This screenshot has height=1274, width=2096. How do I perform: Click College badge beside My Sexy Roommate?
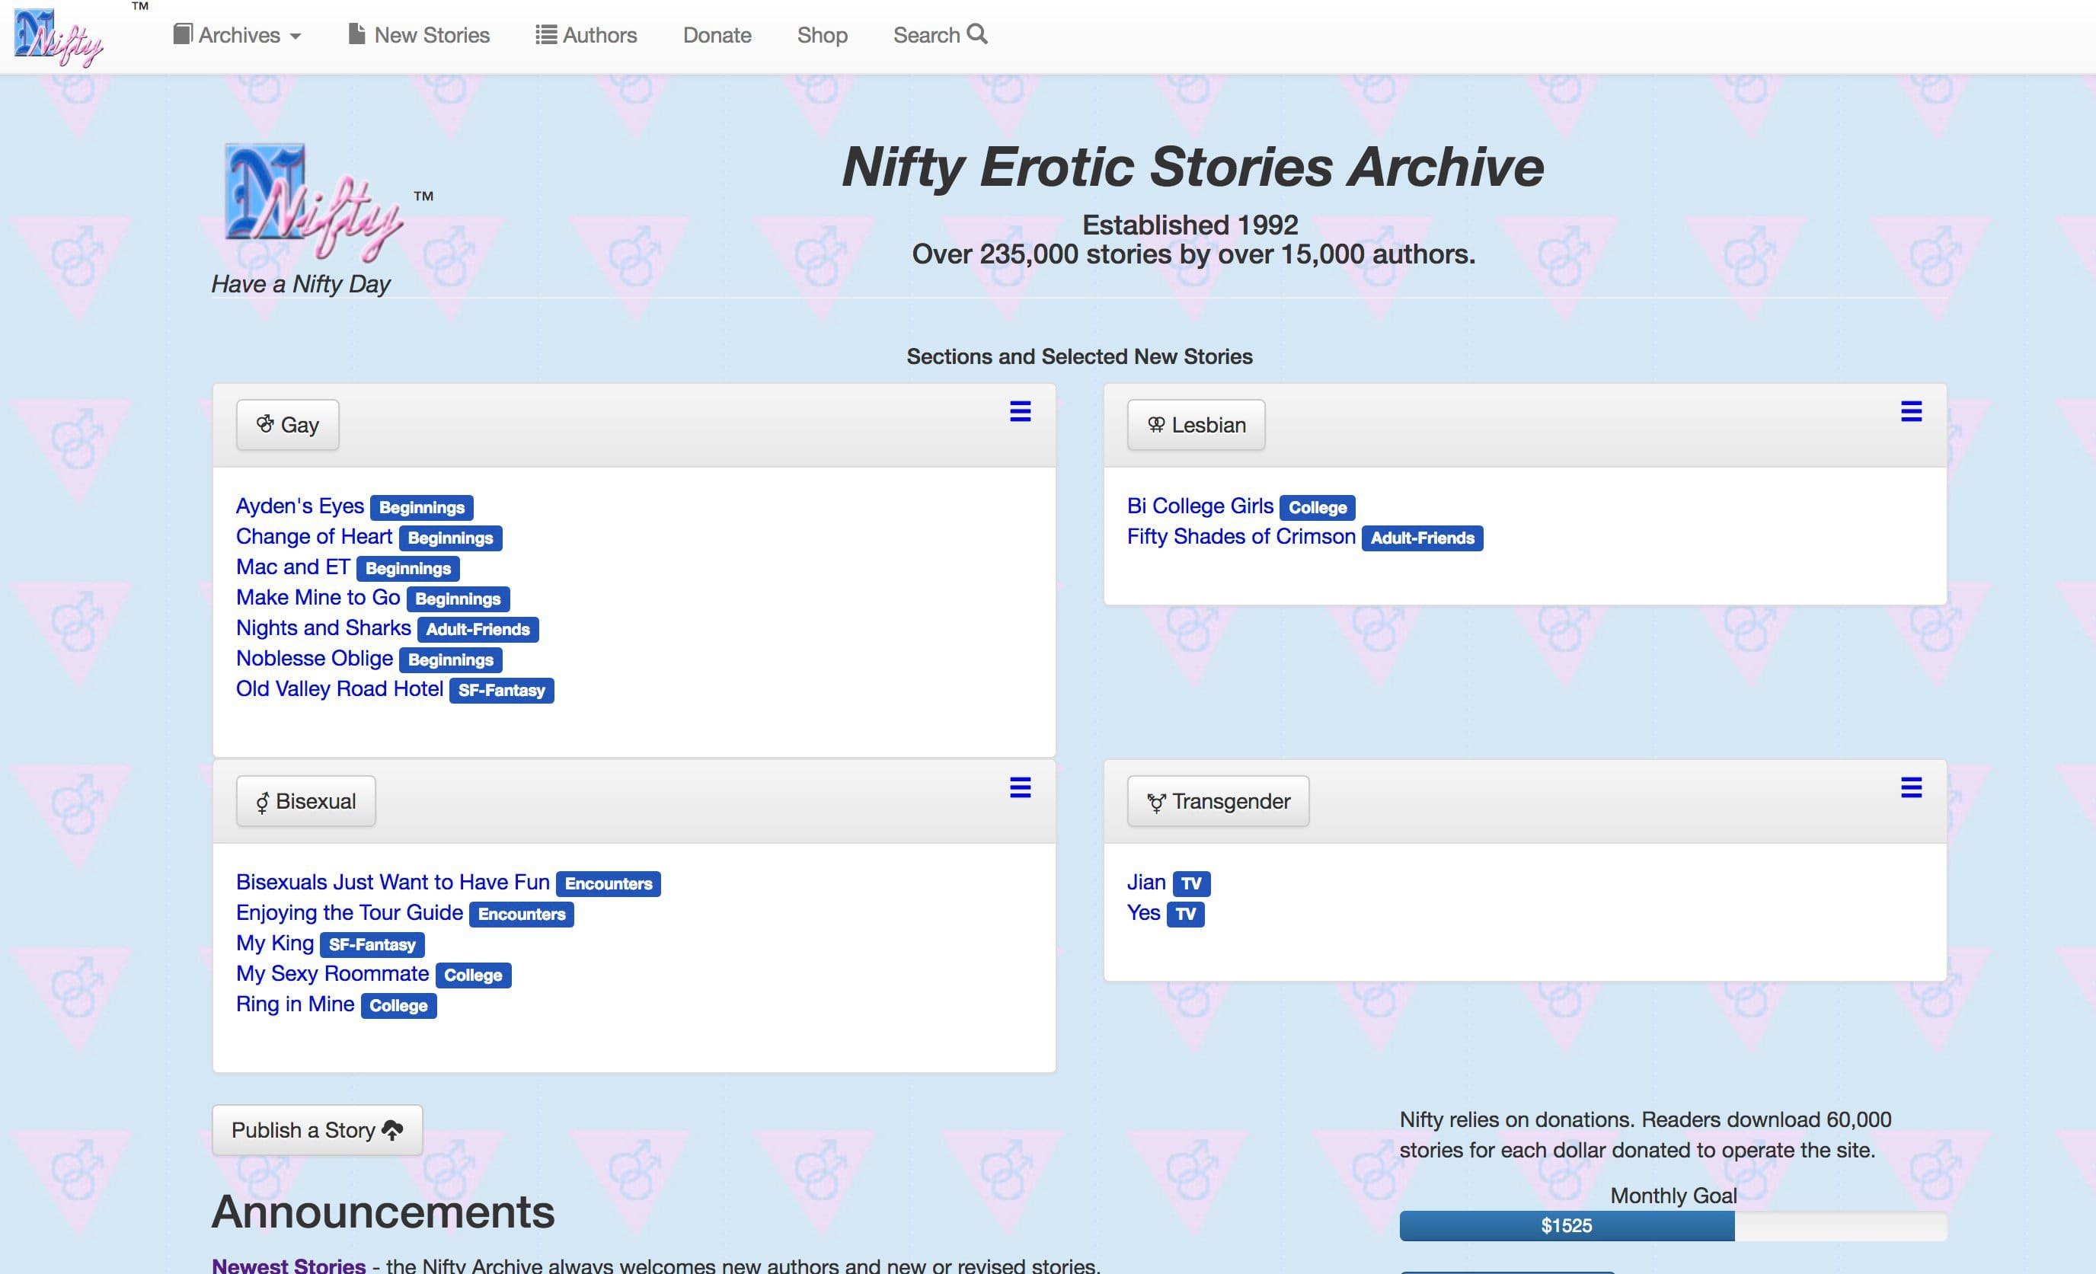click(472, 975)
